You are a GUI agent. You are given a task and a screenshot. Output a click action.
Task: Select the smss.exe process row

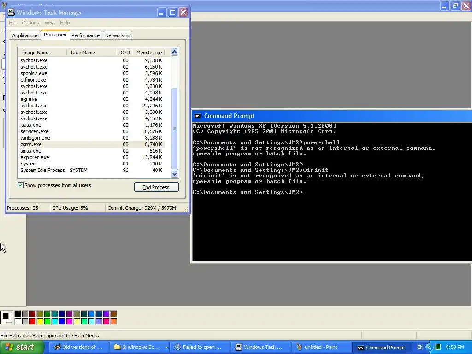pos(92,151)
